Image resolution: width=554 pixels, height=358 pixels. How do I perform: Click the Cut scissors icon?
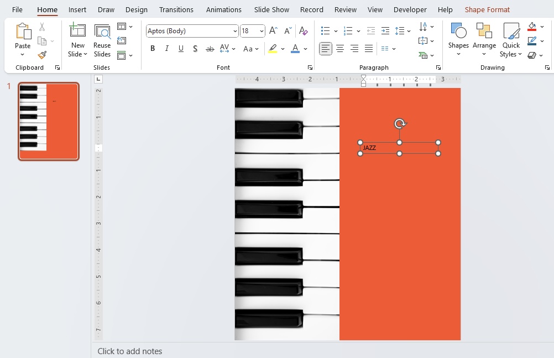42,27
